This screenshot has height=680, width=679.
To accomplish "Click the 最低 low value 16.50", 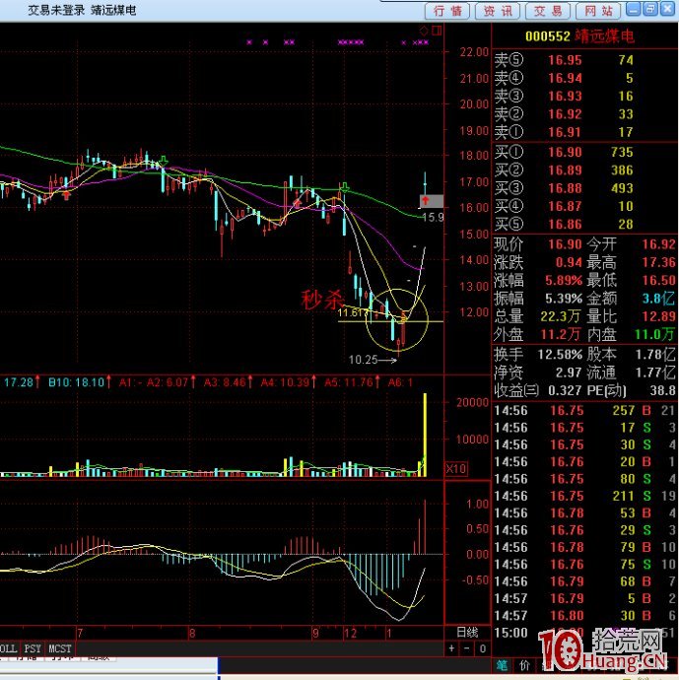I will [658, 281].
